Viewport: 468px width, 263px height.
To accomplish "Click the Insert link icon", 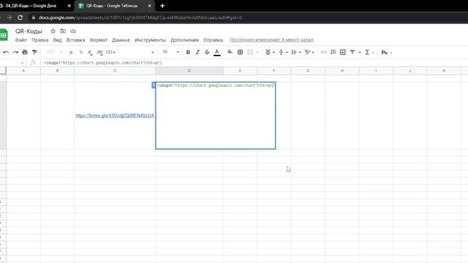I will click(x=323, y=52).
